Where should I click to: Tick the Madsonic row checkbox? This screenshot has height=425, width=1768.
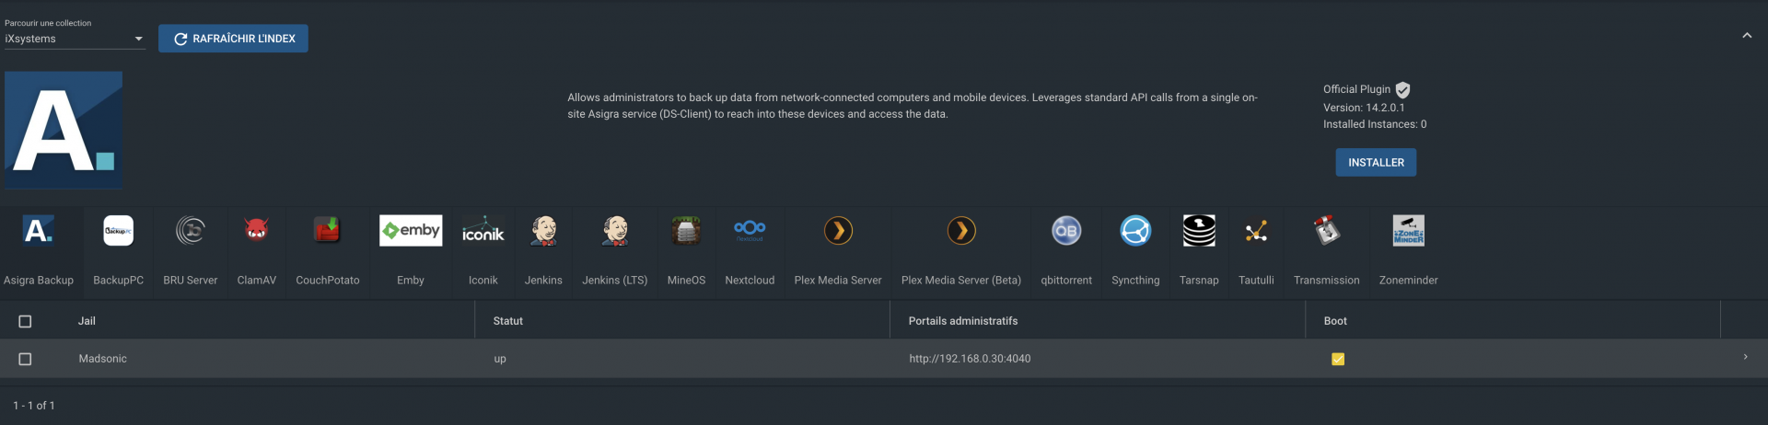(25, 359)
